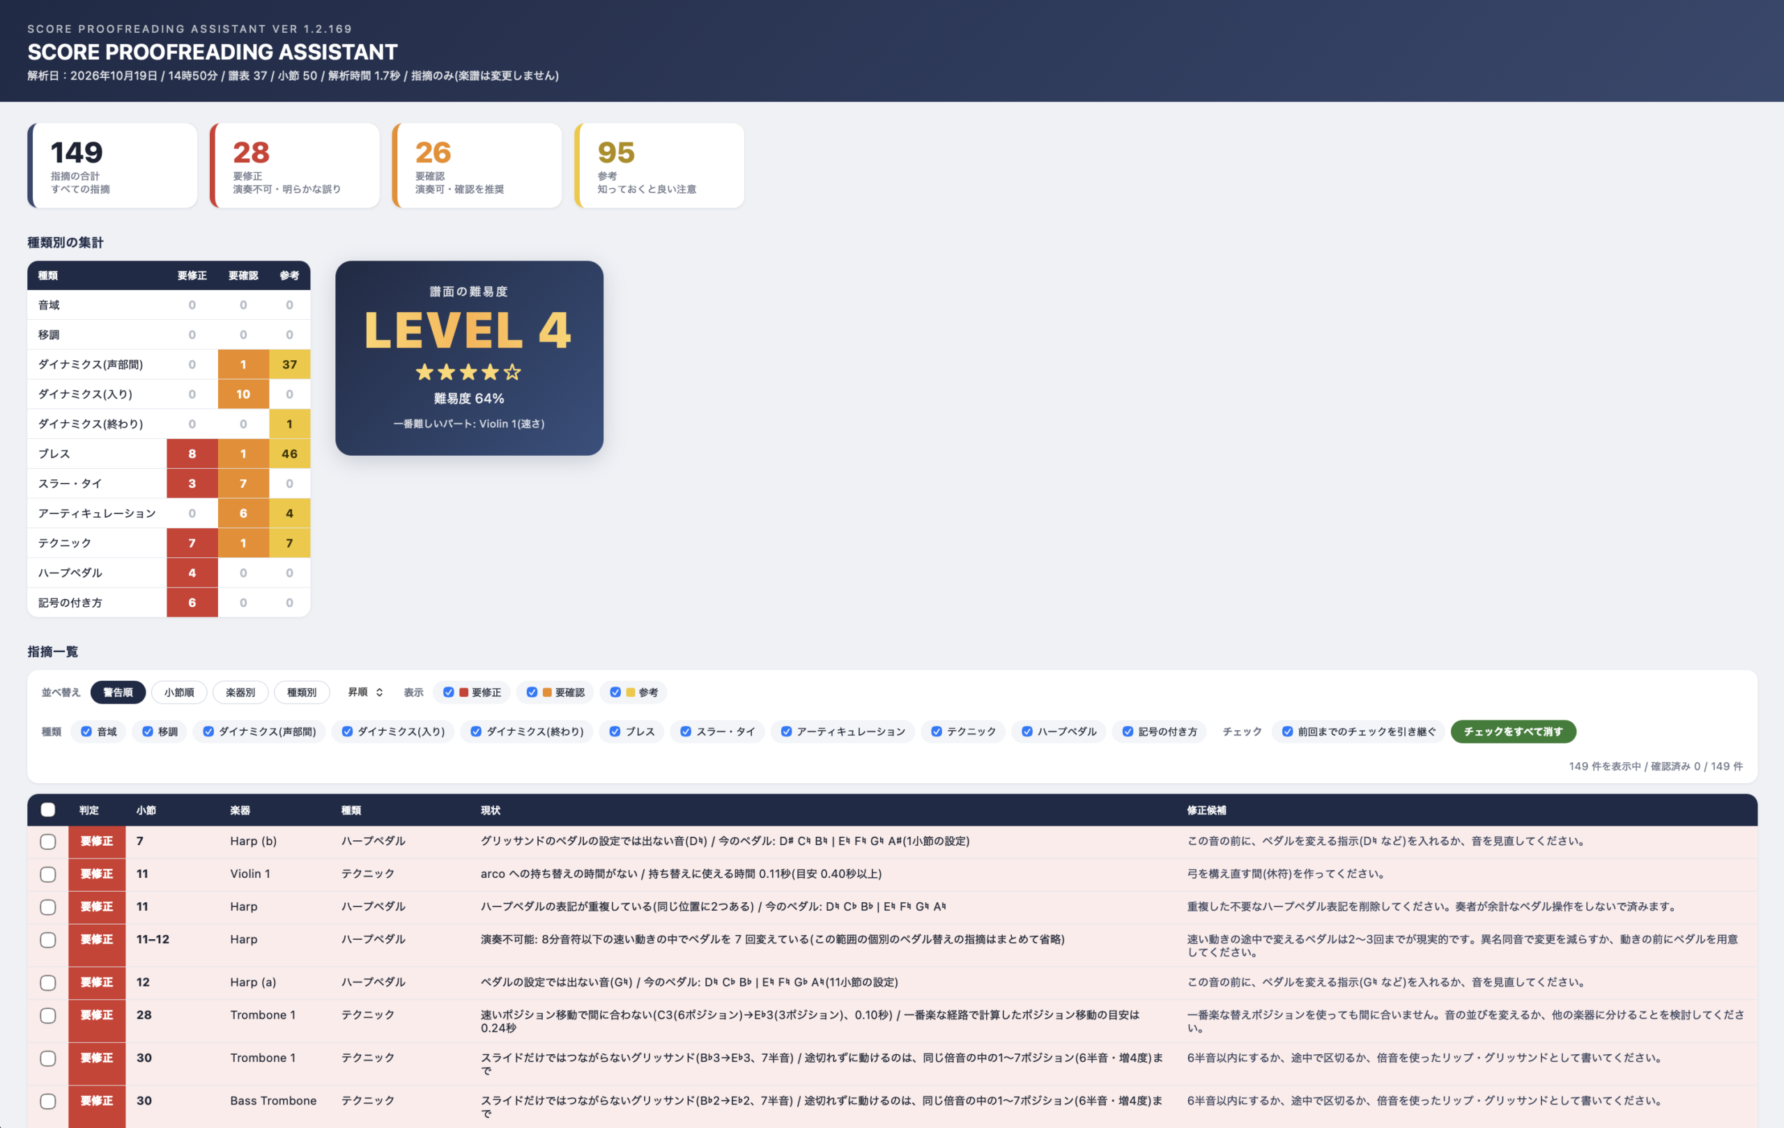Viewport: 1784px width, 1128px height.
Task: Toggle the 参考 display checkbox
Action: pos(615,693)
